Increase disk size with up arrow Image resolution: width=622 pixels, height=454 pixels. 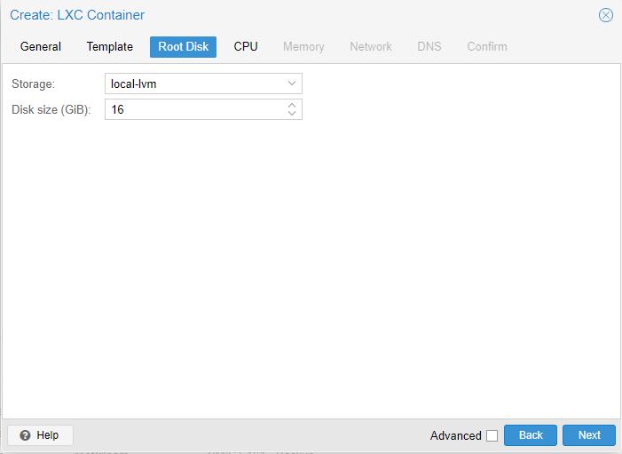(292, 105)
